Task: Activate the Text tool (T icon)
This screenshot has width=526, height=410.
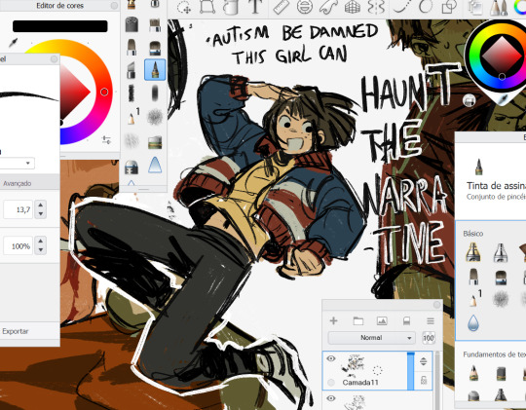Action: pos(255,7)
